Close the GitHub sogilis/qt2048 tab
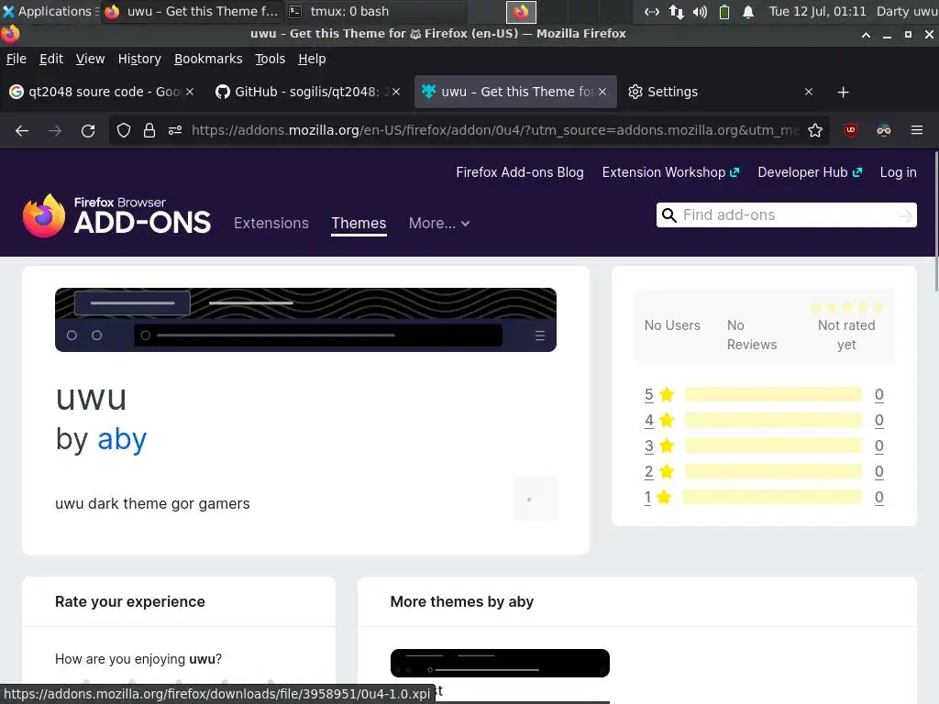 click(x=396, y=92)
